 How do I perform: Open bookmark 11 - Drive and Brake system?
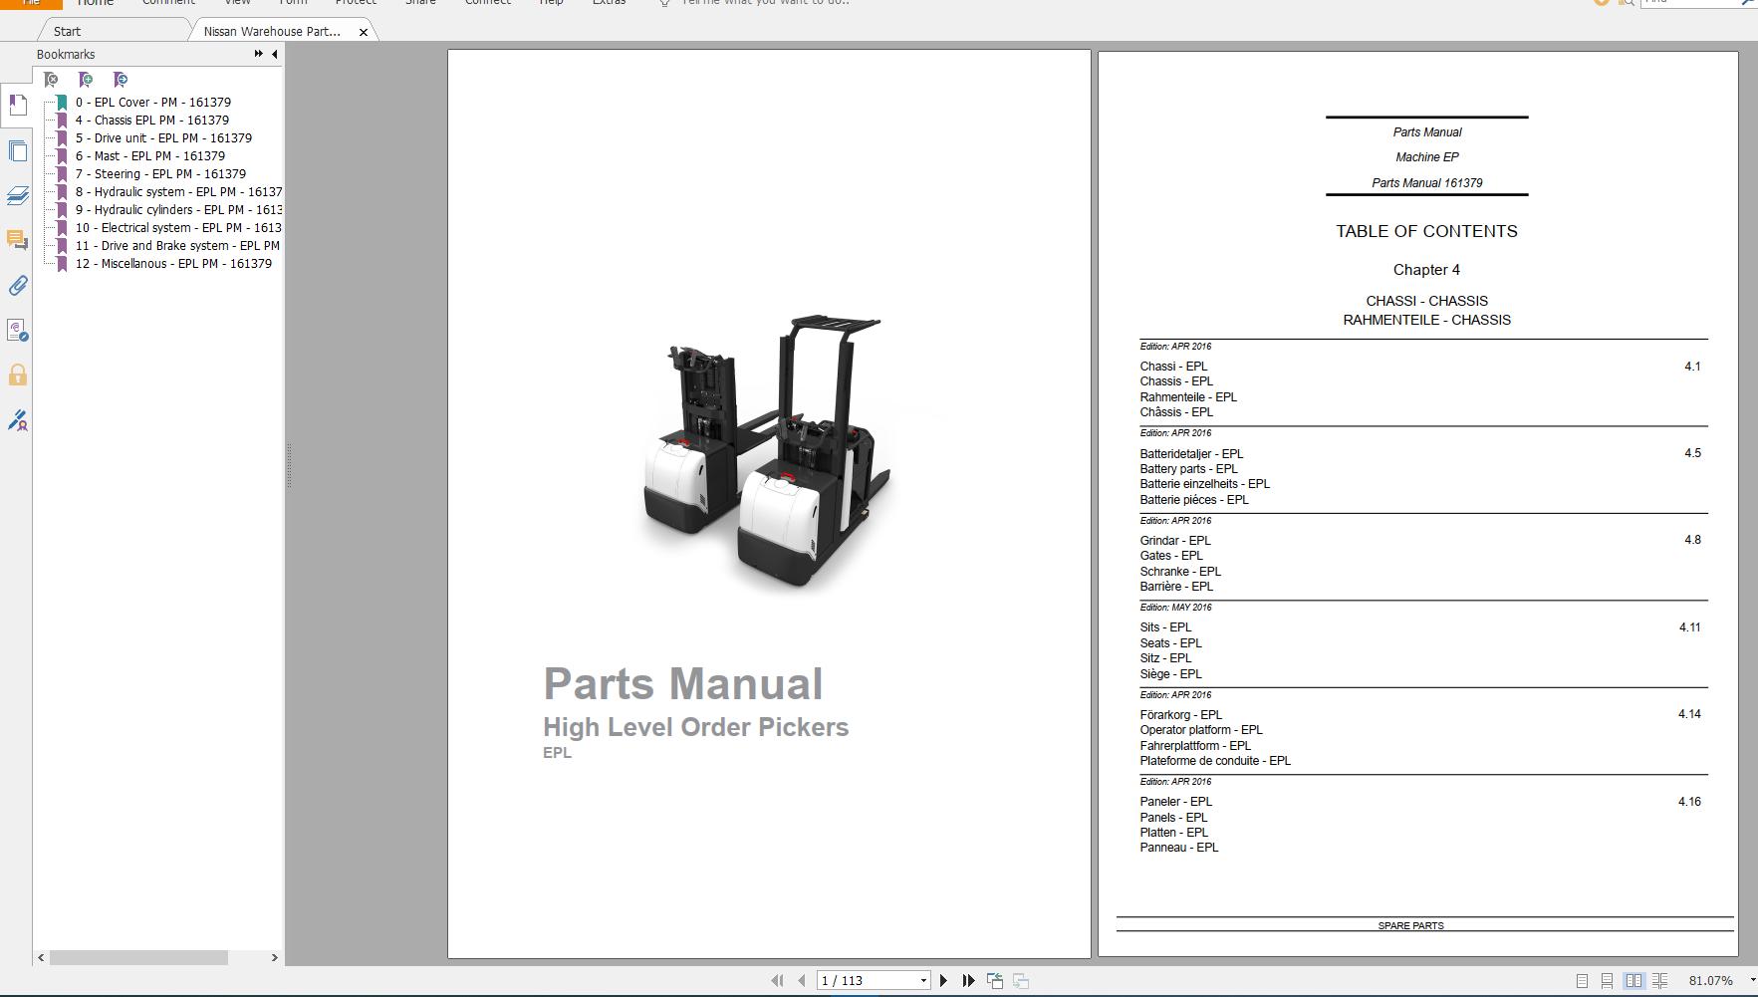[177, 246]
